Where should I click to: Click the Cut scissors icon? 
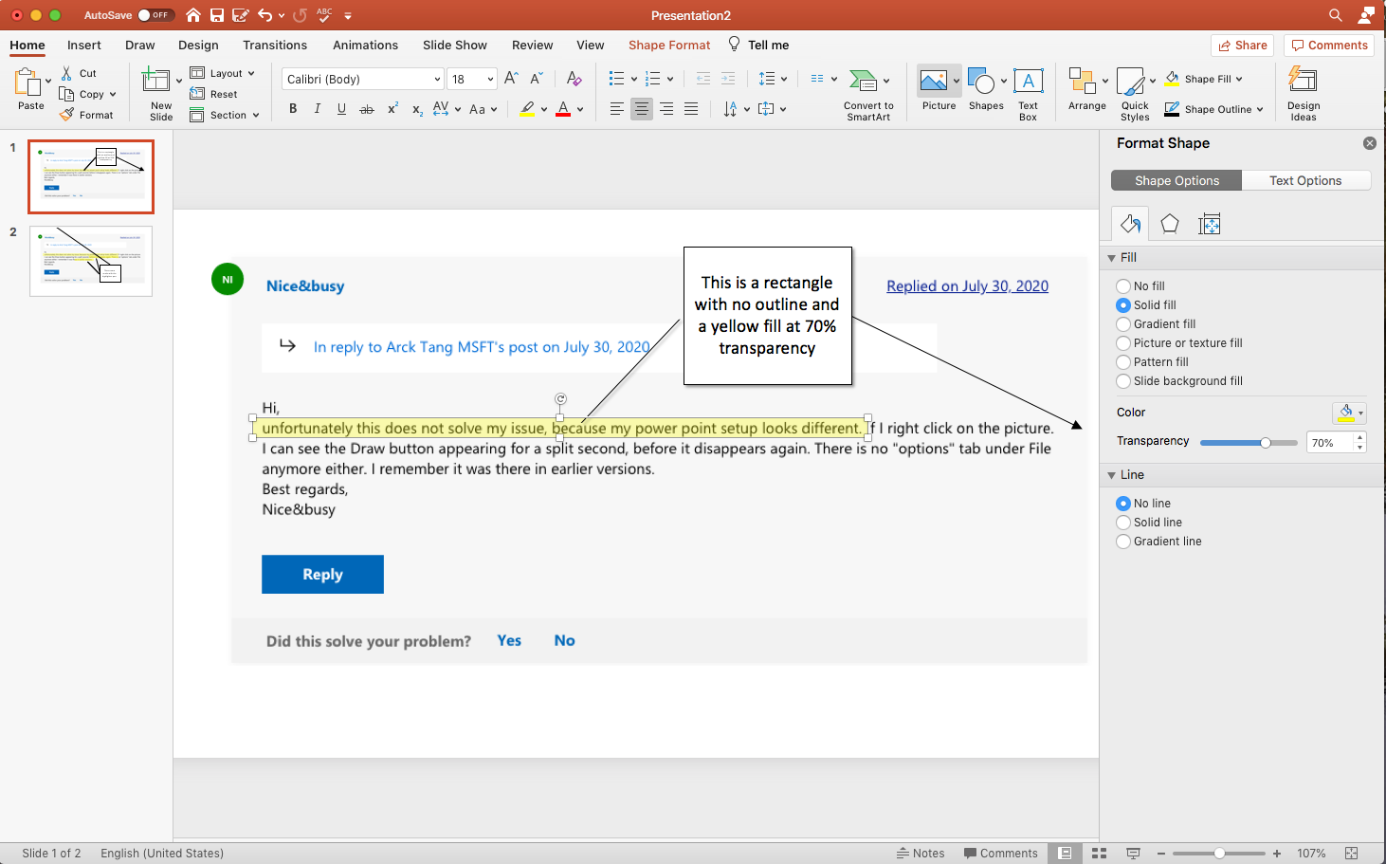tap(66, 73)
